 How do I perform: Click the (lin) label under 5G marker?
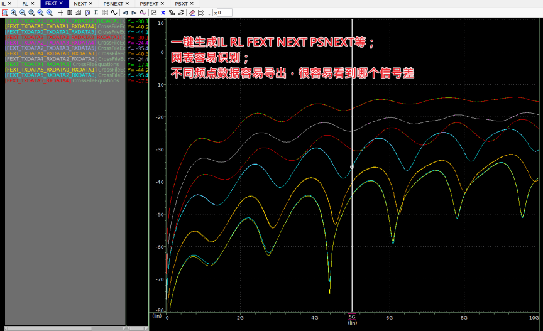pyautogui.click(x=352, y=323)
